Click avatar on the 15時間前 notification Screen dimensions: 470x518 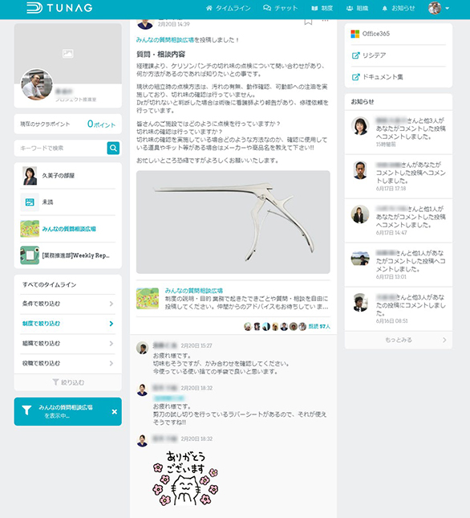360,126
